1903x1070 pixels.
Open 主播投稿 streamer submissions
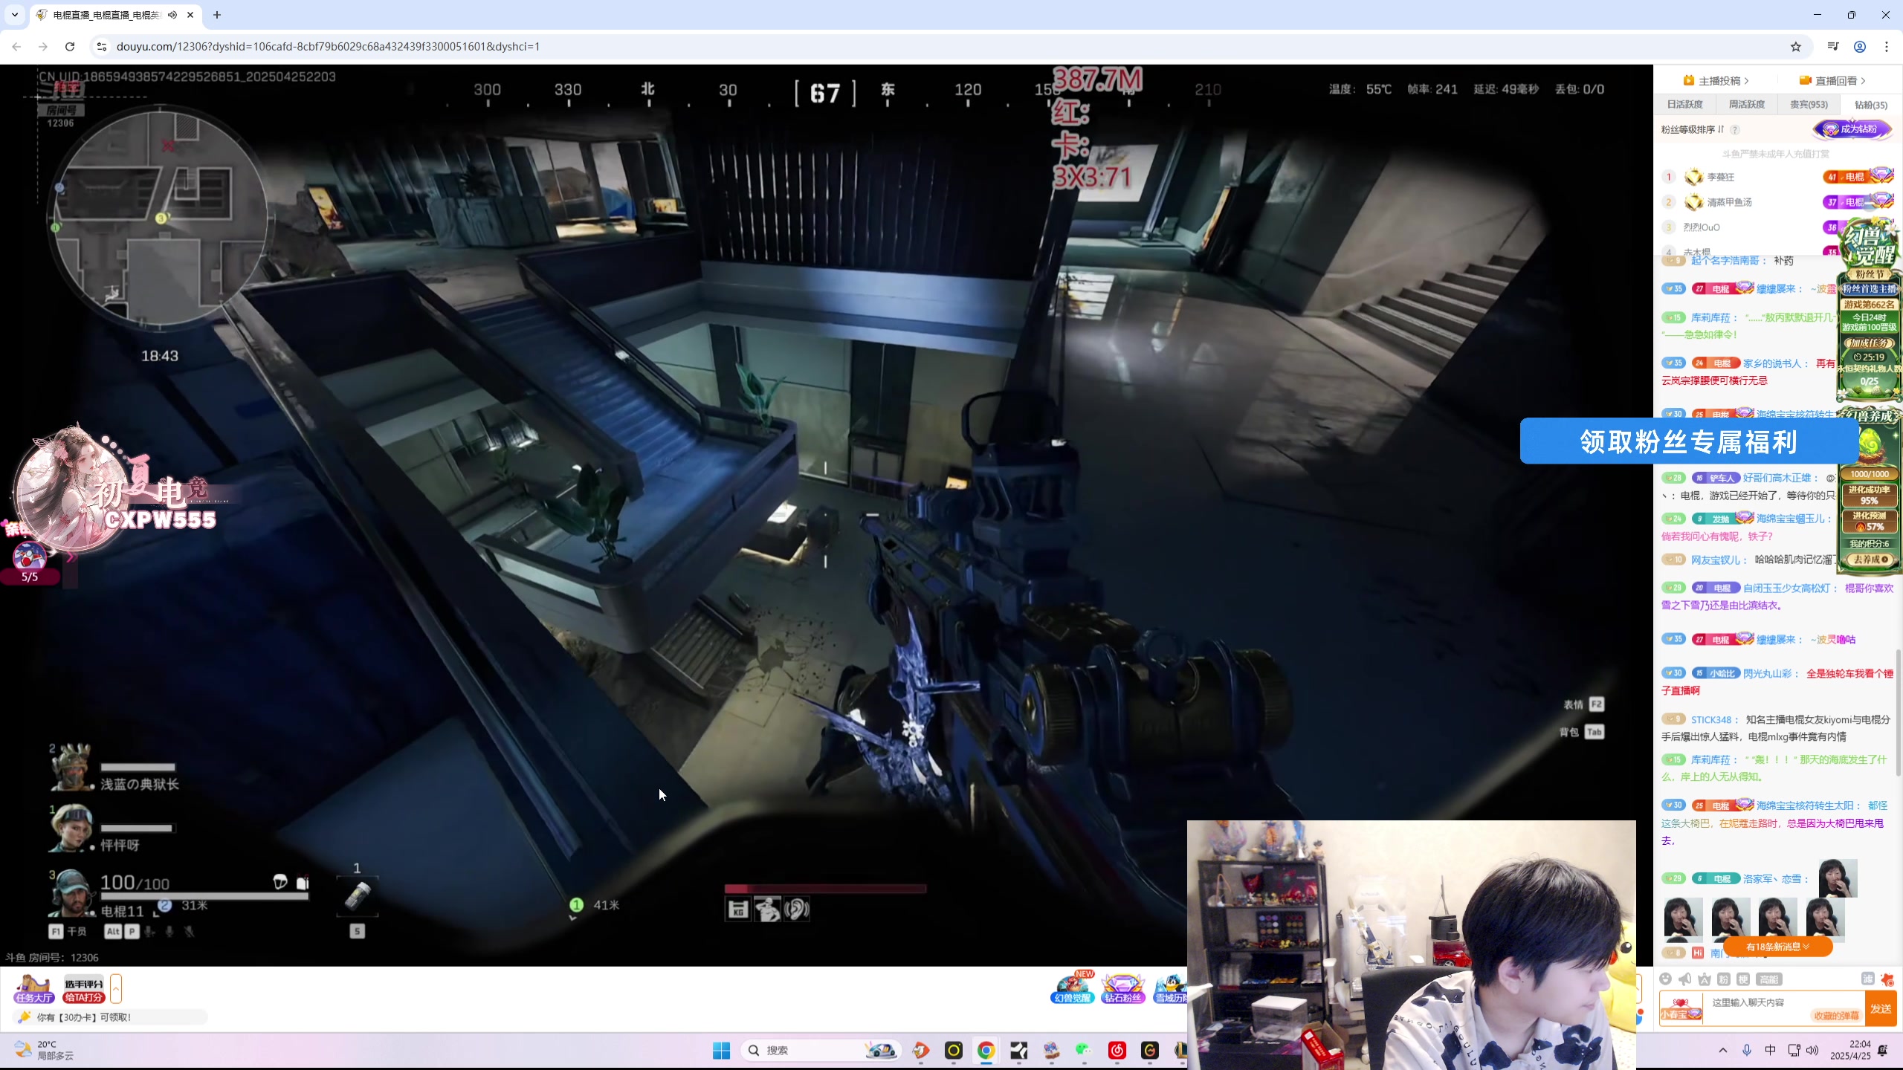pyautogui.click(x=1716, y=80)
